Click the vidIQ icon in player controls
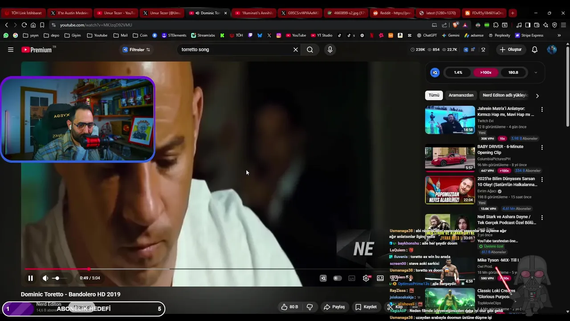 click(323, 278)
